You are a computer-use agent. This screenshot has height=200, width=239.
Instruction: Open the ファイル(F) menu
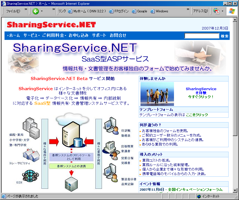[13, 11]
